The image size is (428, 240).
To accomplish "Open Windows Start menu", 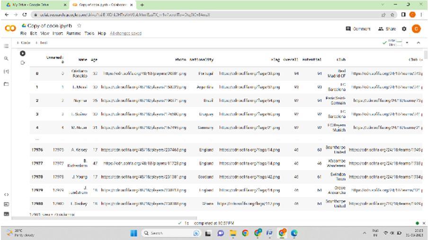I will point(134,233).
